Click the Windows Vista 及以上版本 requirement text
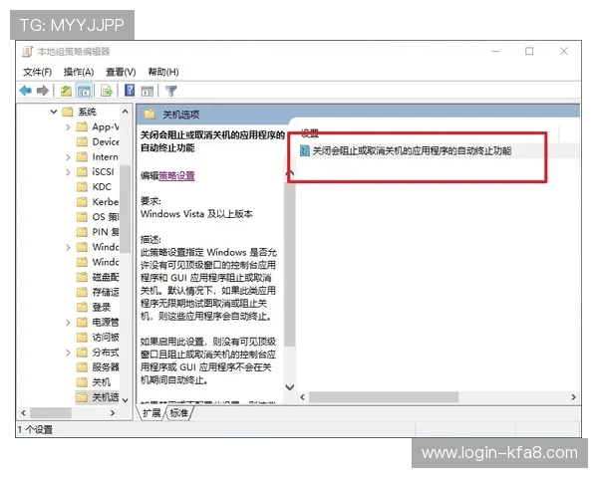 tap(196, 214)
